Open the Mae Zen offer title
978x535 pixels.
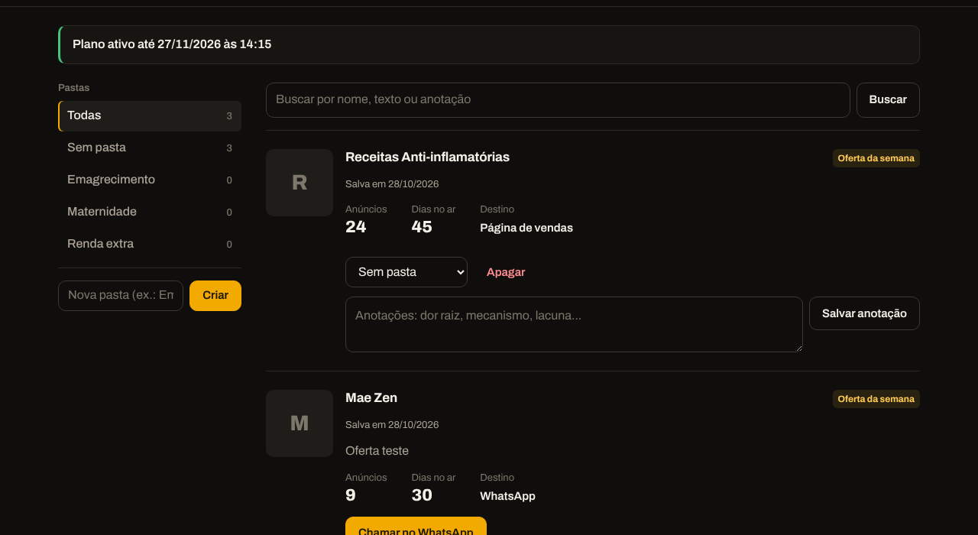click(371, 397)
